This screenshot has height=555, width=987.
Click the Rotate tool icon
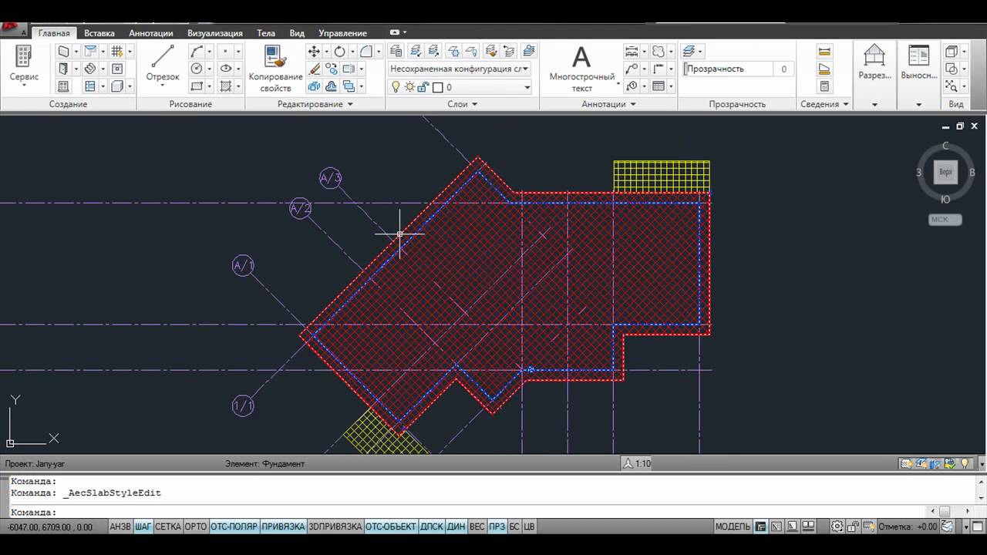(x=339, y=52)
